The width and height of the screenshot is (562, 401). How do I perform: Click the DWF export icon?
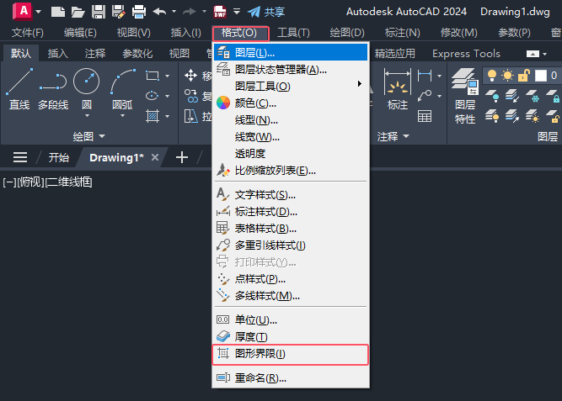220,12
